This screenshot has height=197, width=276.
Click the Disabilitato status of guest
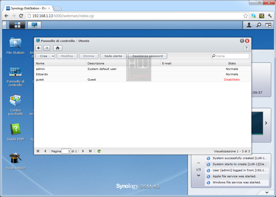point(232,80)
